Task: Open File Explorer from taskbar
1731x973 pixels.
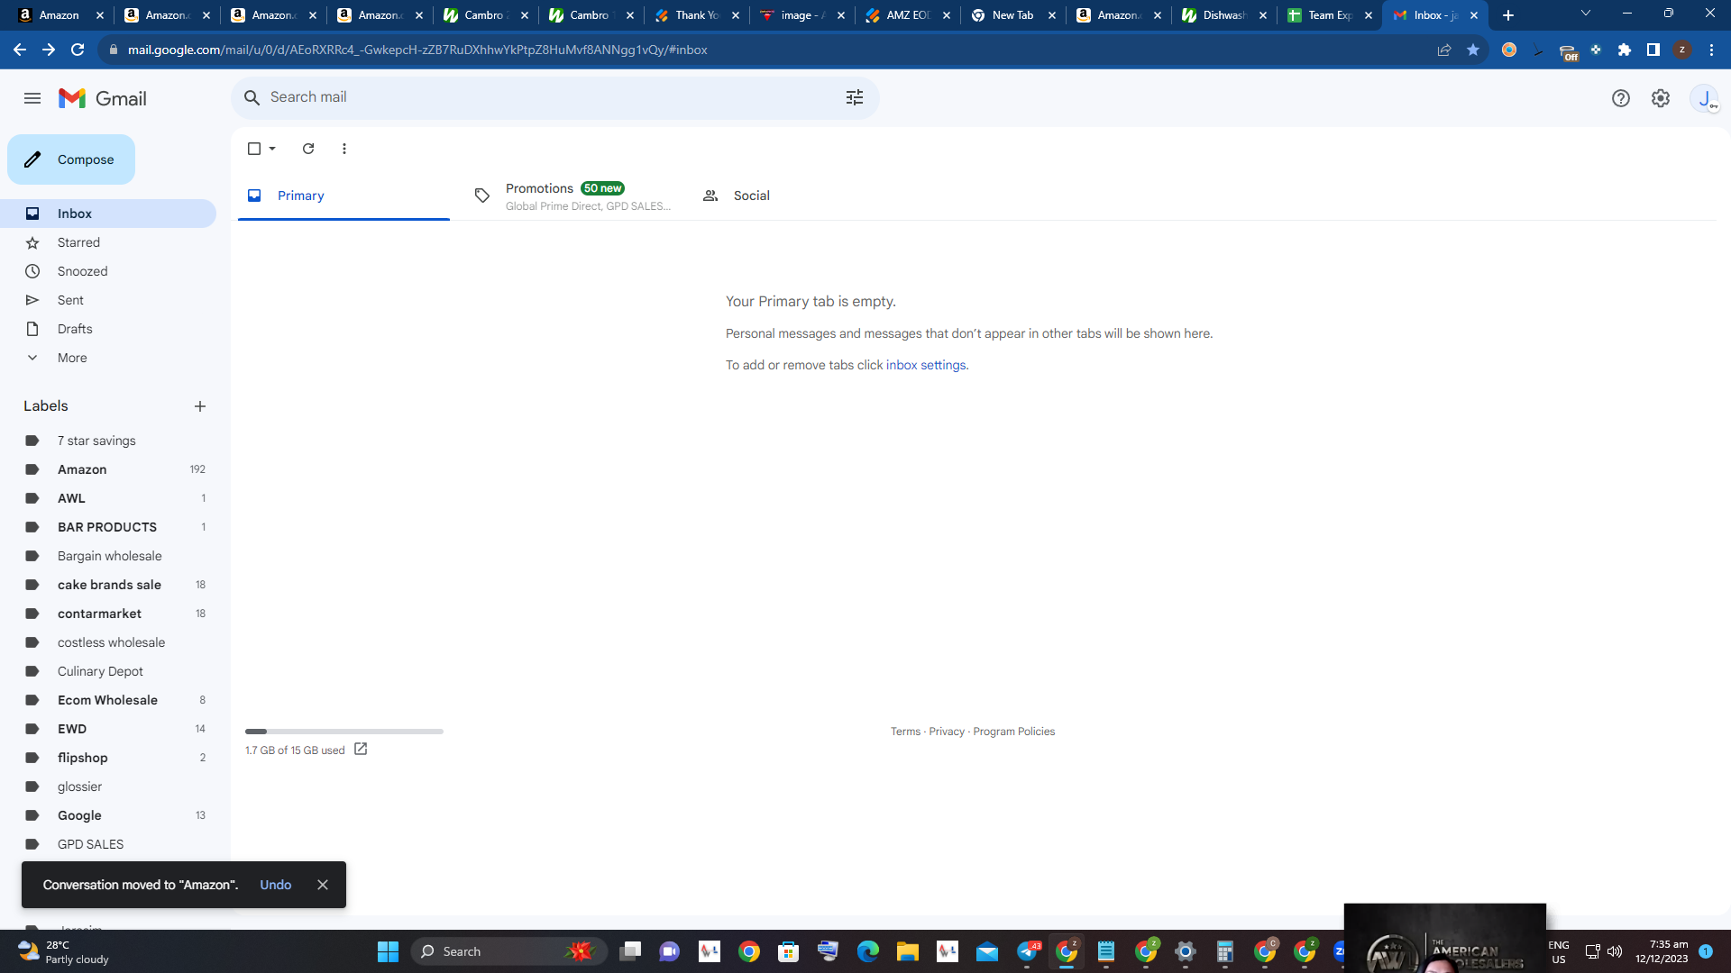Action: click(907, 951)
